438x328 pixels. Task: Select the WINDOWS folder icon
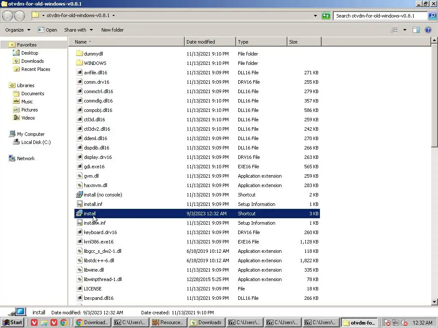point(79,63)
